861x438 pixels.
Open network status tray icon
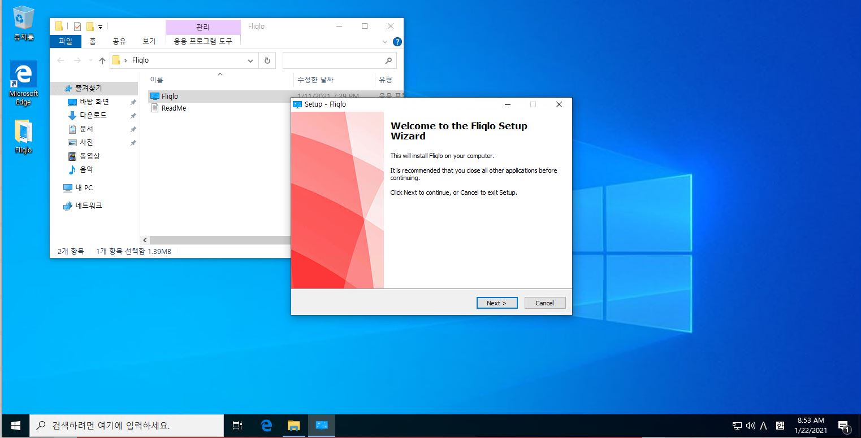point(737,426)
